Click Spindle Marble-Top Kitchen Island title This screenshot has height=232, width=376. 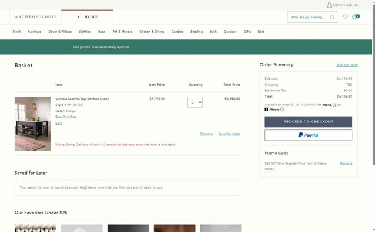(82, 99)
